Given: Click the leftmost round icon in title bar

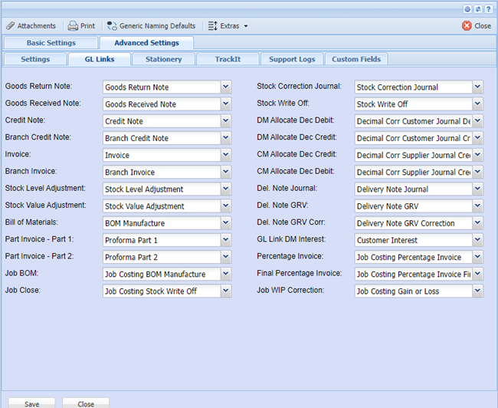Looking at the screenshot, I should 468,8.
